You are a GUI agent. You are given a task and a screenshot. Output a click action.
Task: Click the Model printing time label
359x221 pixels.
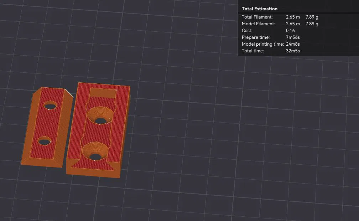[263, 44]
